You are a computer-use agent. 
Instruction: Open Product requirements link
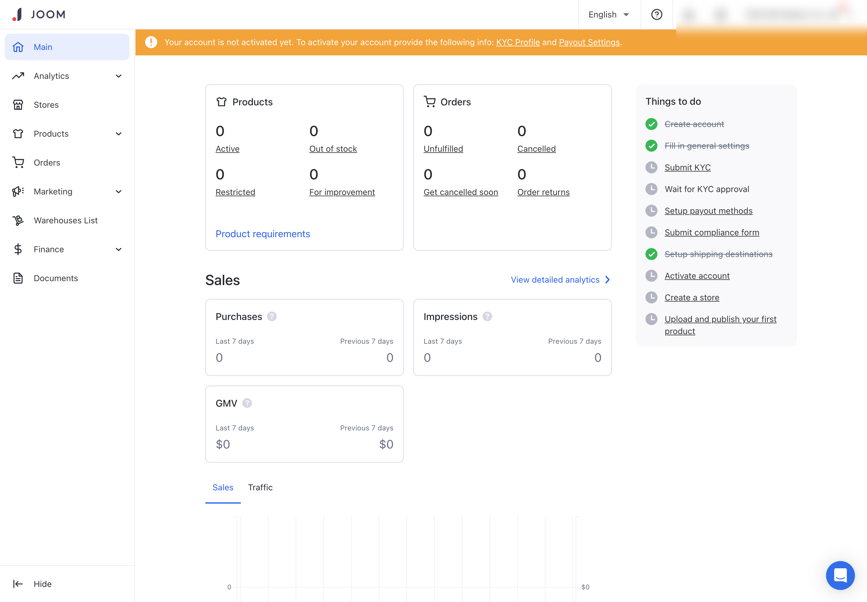tap(263, 234)
